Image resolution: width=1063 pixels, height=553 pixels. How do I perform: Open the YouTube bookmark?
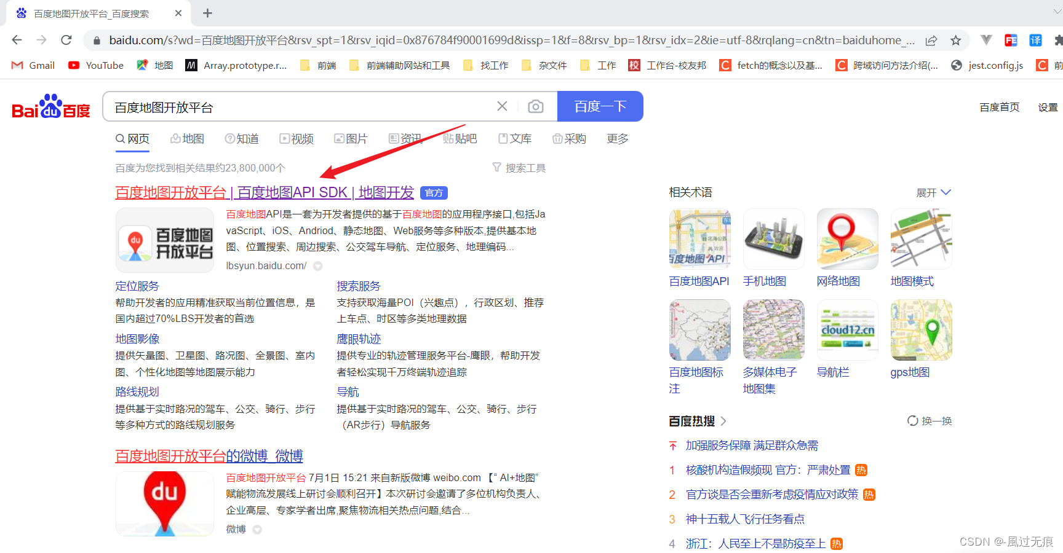96,65
